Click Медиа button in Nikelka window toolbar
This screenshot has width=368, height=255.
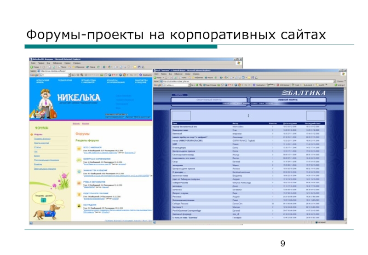[x=91, y=67]
